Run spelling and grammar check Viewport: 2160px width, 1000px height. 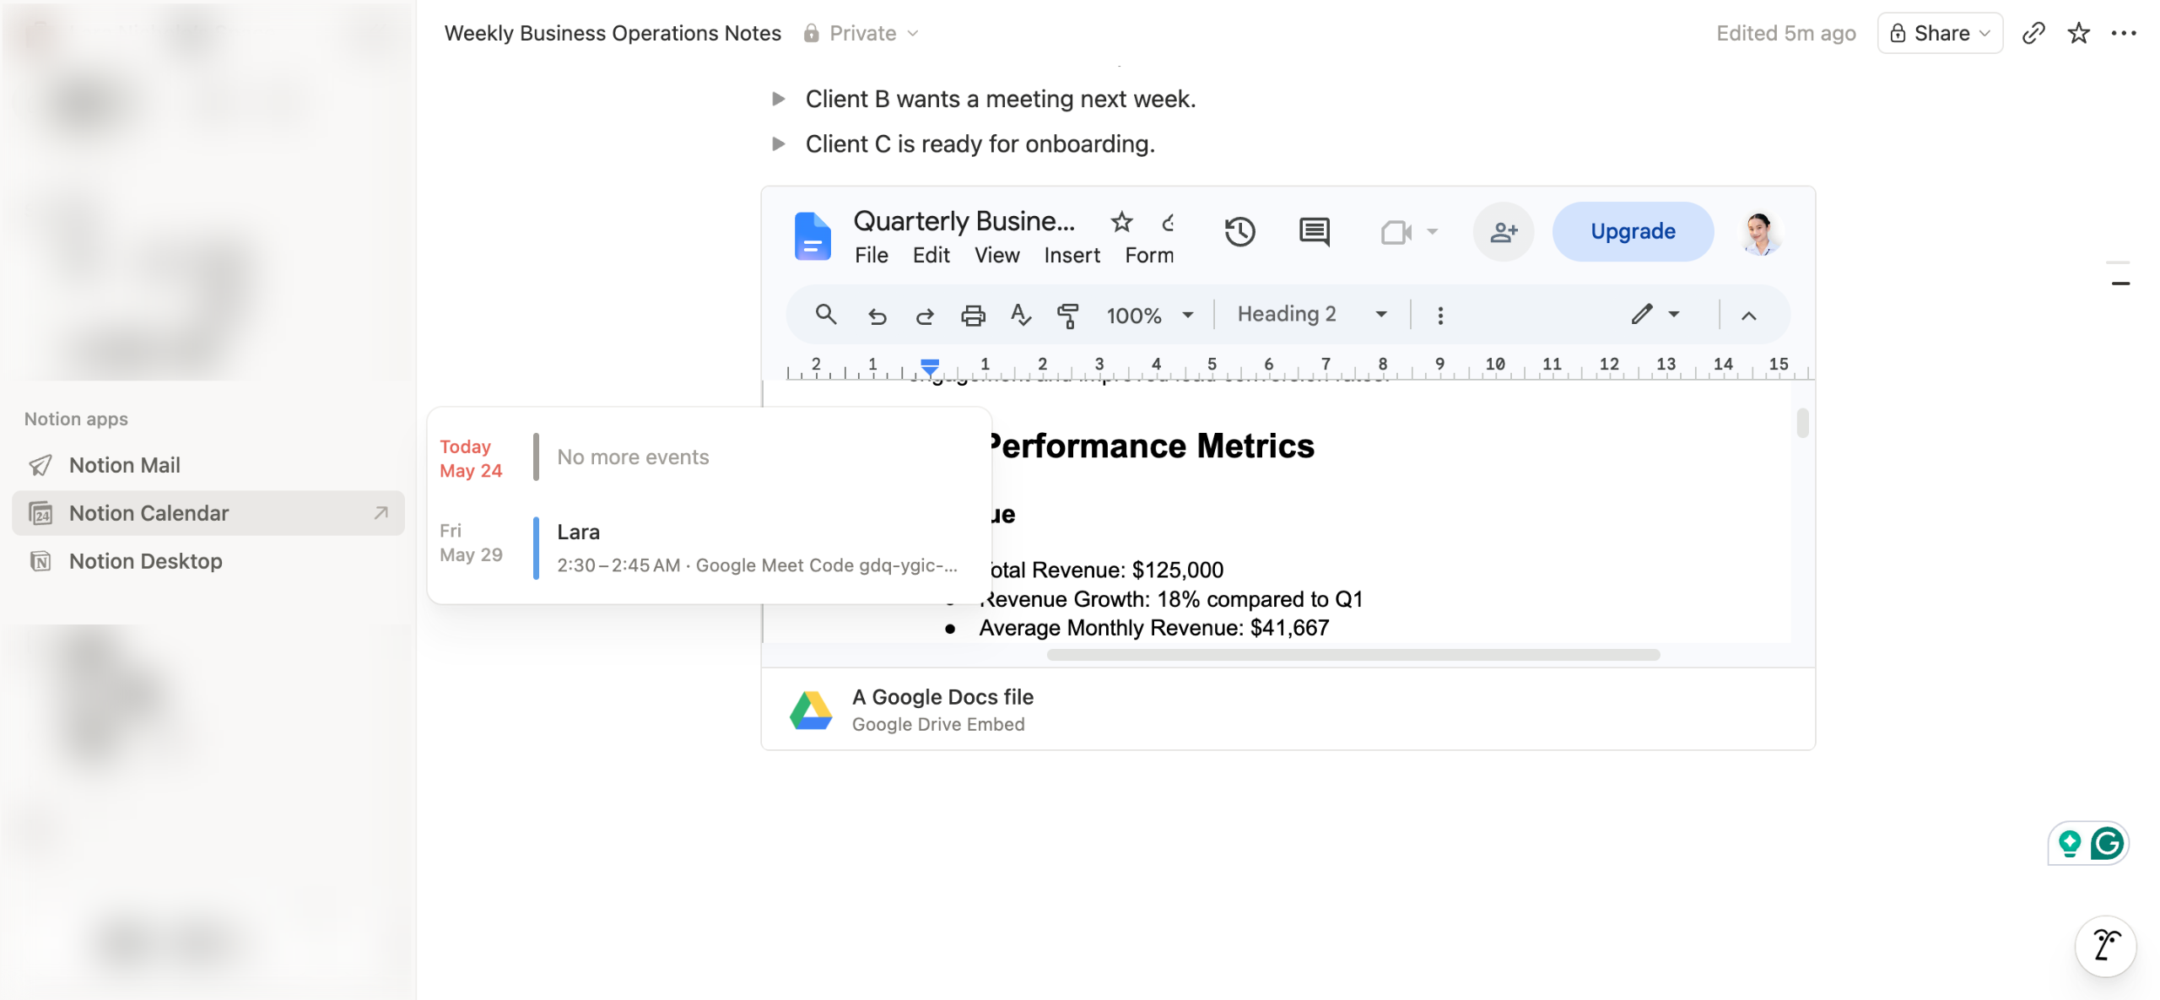click(x=1021, y=316)
